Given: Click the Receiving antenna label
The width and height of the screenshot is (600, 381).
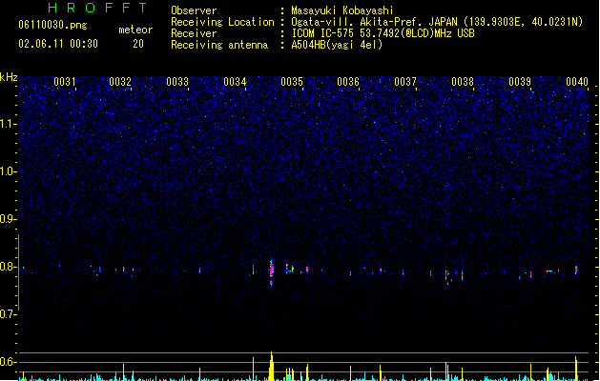Looking at the screenshot, I should click(x=219, y=45).
